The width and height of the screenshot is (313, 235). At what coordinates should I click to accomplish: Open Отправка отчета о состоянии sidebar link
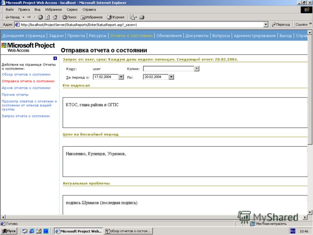pyautogui.click(x=28, y=81)
